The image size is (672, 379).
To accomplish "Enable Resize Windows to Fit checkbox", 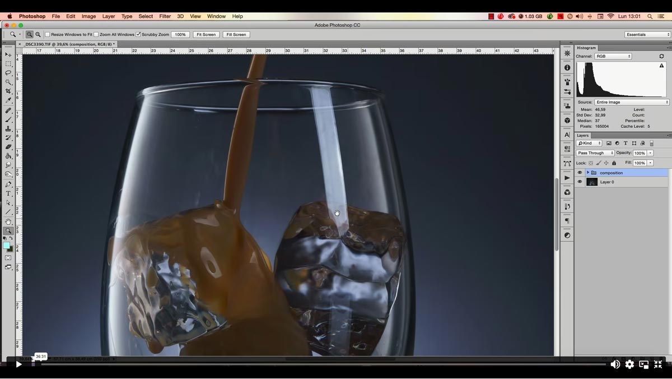I will [48, 35].
